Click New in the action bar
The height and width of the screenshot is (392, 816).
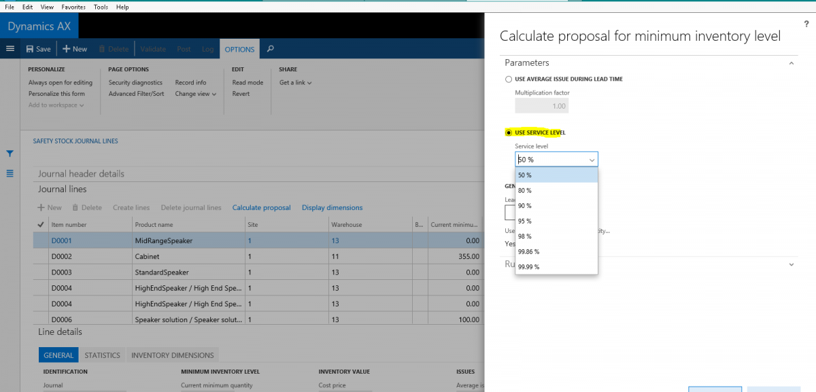coord(75,49)
